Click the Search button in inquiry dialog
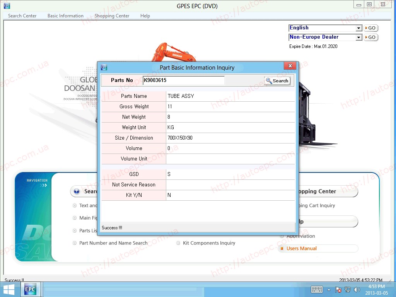Screen dimensions: 396x297 (277, 81)
